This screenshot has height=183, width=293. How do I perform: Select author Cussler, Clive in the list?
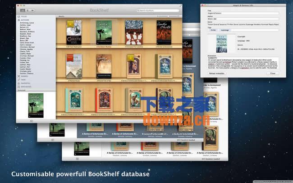point(25,58)
